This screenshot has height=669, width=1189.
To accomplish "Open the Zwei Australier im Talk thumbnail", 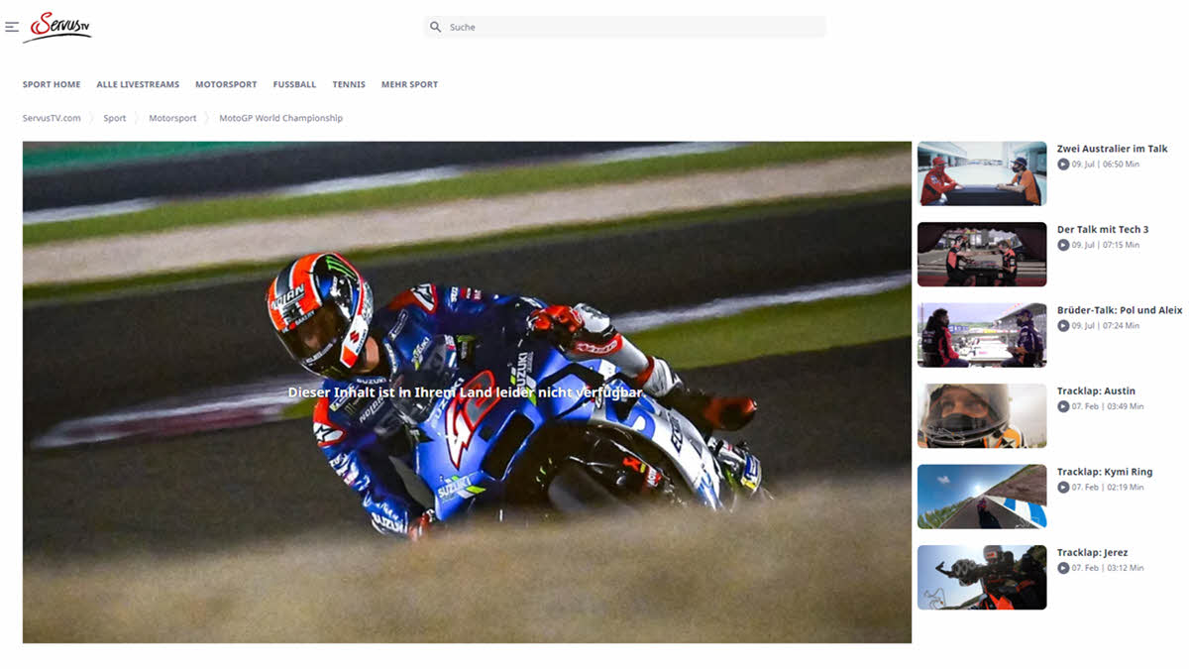I will click(x=981, y=173).
